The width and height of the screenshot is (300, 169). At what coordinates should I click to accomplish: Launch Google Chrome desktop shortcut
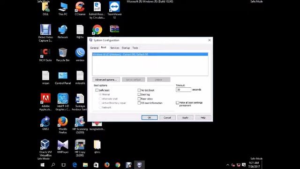tap(97, 31)
